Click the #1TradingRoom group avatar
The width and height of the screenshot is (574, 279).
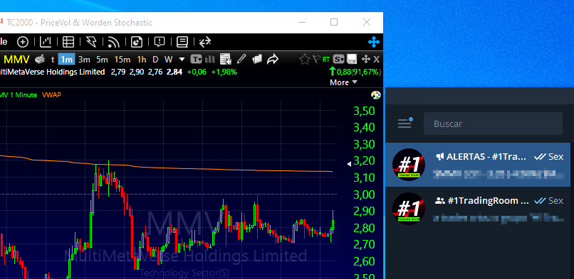pyautogui.click(x=409, y=208)
